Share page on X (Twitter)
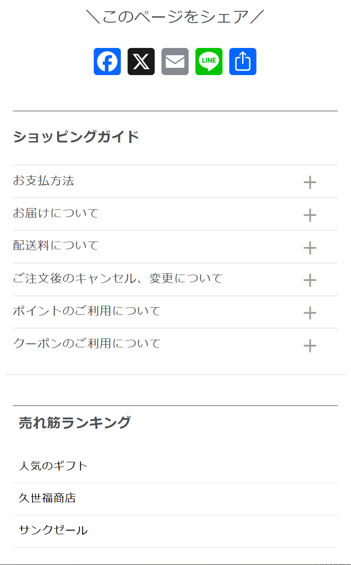 click(x=141, y=62)
